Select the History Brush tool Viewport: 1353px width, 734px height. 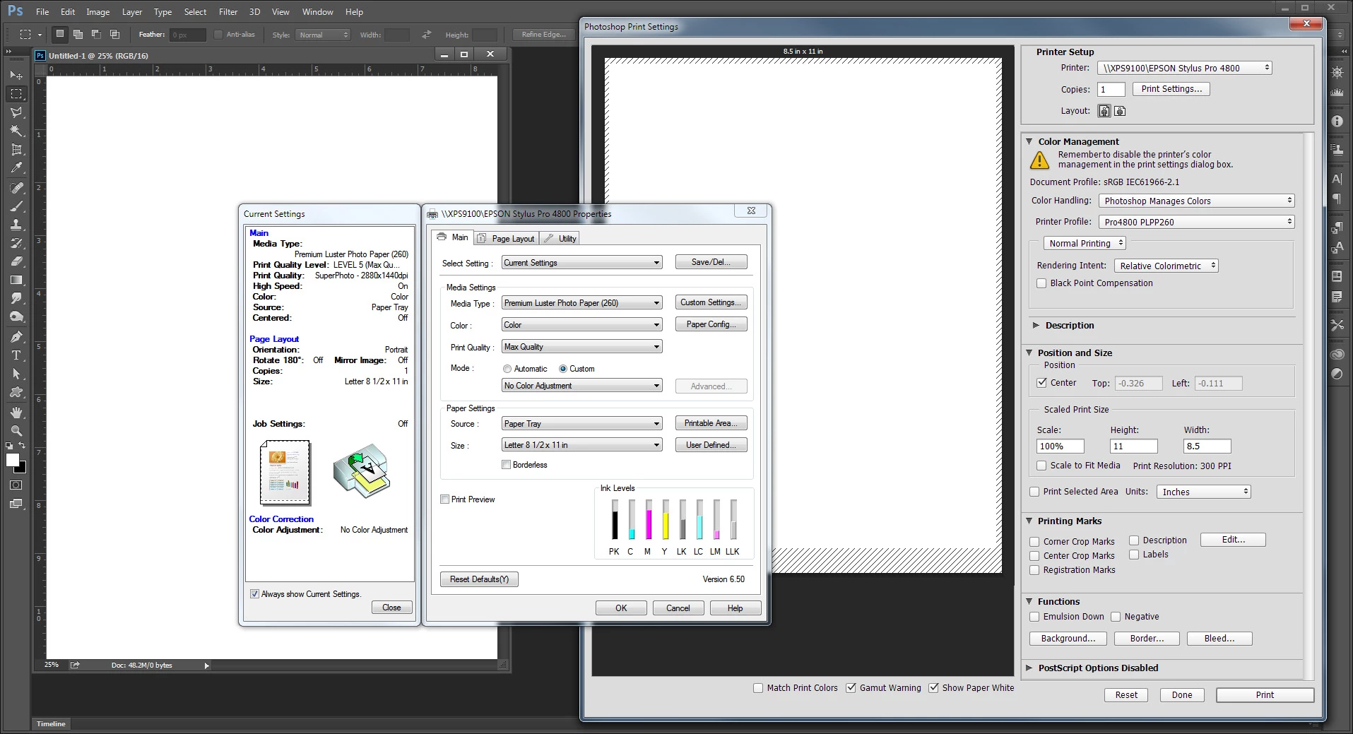point(16,243)
